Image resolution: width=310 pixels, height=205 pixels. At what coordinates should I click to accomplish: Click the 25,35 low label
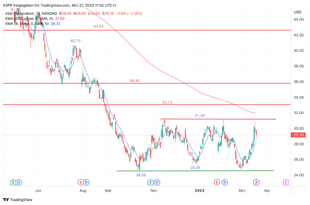pyautogui.click(x=196, y=168)
